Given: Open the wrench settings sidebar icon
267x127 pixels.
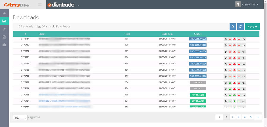Looking at the screenshot, I should (4, 29).
